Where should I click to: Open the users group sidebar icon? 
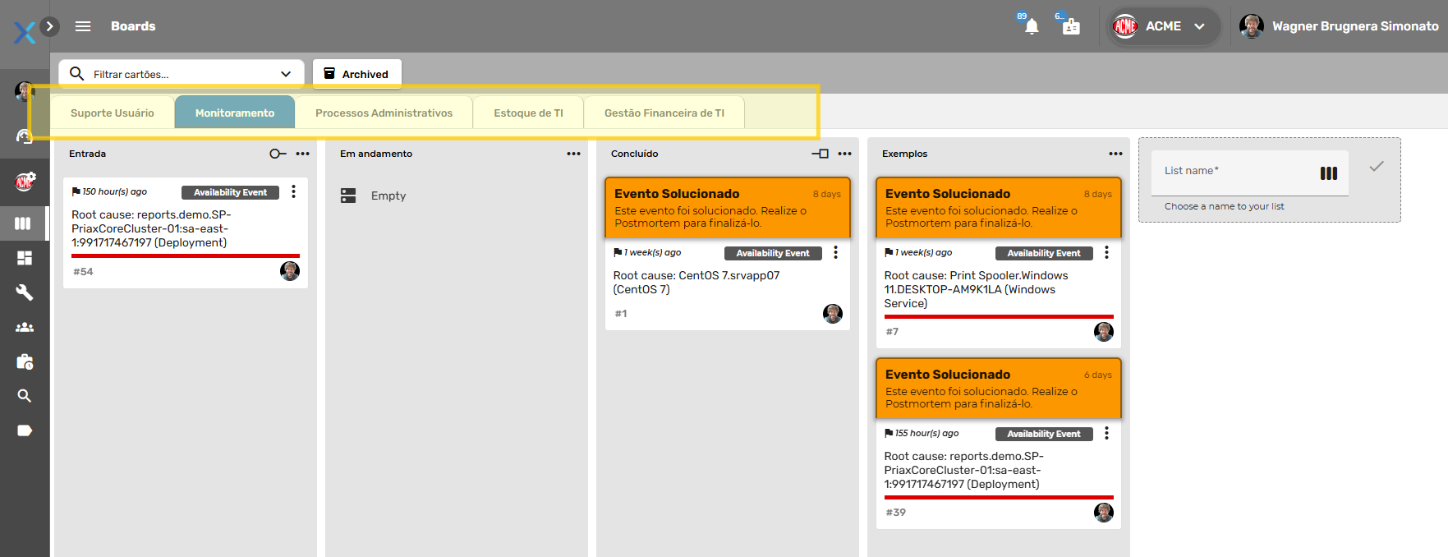click(25, 327)
